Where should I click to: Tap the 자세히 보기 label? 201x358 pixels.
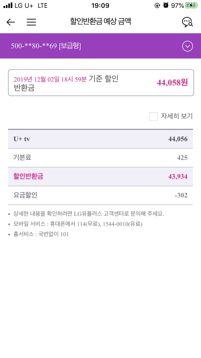[177, 116]
